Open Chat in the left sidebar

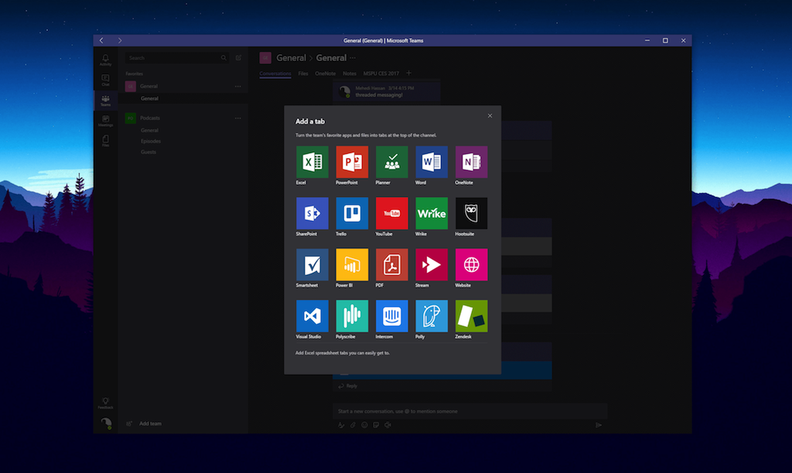105,80
